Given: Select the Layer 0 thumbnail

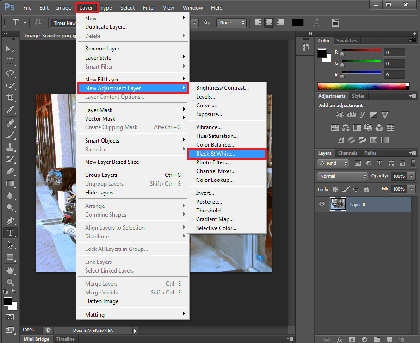Looking at the screenshot, I should coord(338,204).
